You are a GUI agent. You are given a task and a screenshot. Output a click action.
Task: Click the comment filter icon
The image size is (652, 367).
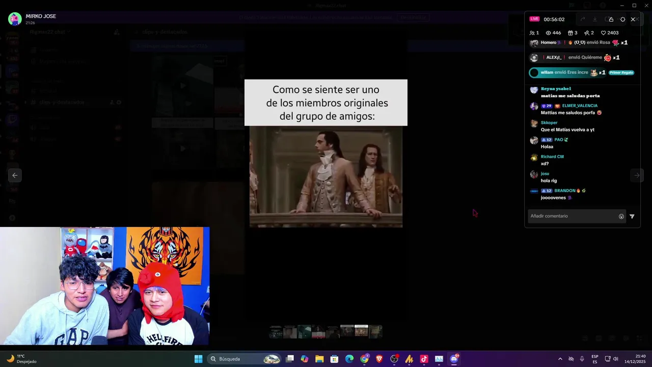pyautogui.click(x=632, y=216)
